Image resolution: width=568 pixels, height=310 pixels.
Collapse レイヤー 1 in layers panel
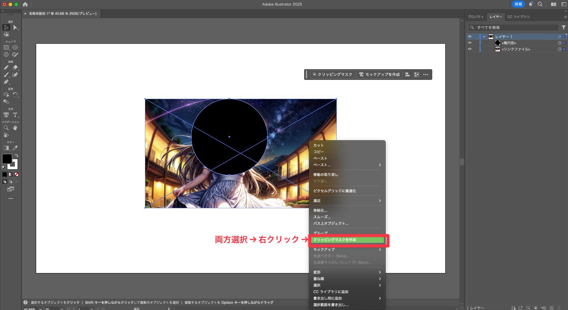pos(484,37)
